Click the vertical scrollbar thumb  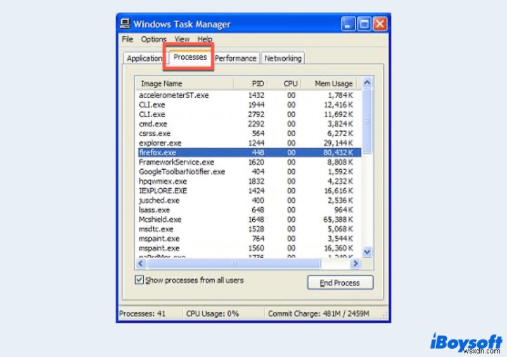[x=367, y=121]
